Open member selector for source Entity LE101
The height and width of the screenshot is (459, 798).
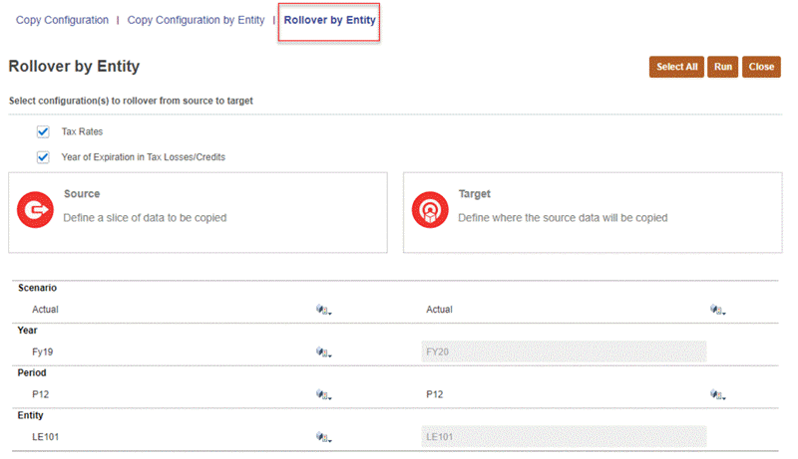[323, 437]
